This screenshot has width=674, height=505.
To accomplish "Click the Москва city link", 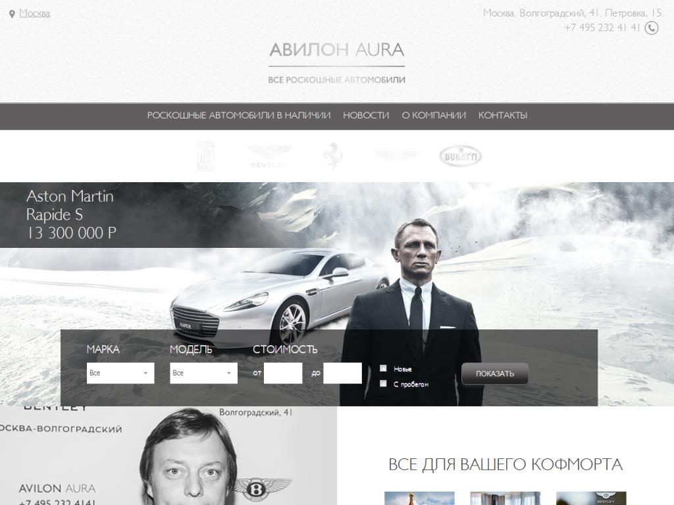I will (35, 13).
